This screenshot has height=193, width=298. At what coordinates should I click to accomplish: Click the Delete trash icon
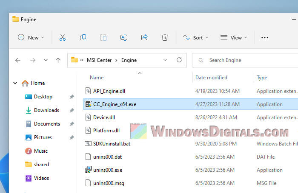point(165,37)
